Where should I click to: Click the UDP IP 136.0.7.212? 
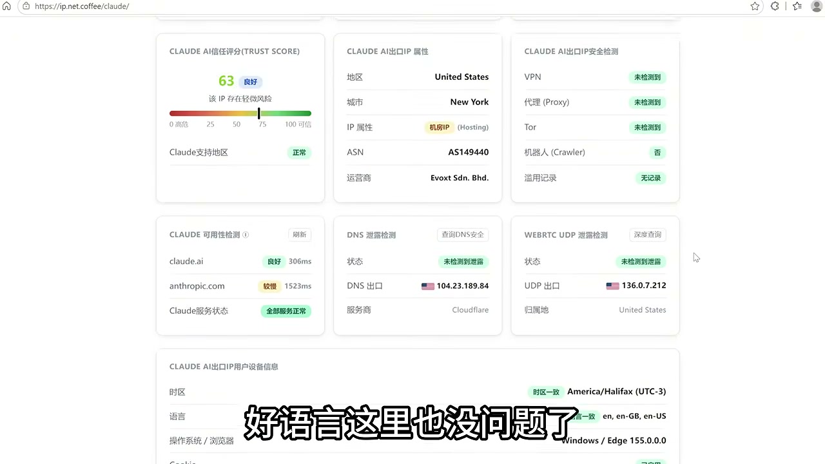tap(644, 285)
